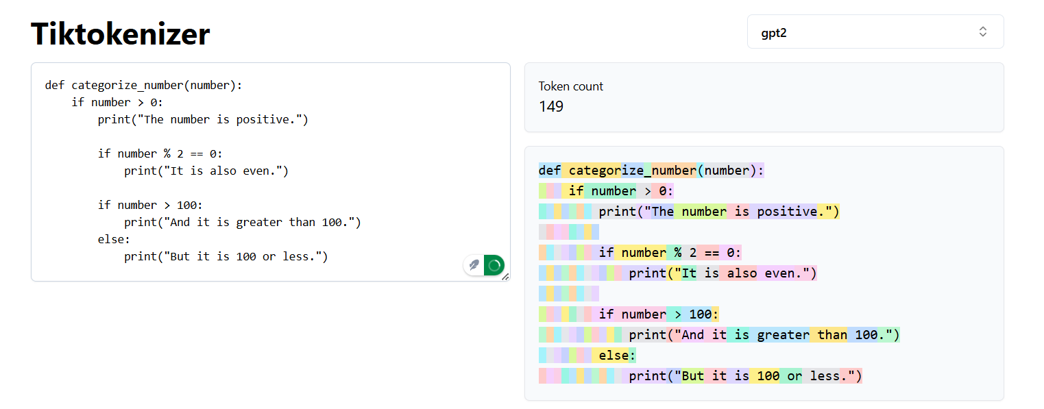
Task: Click the highlighted 'categor' token in output
Action: pyautogui.click(x=592, y=171)
